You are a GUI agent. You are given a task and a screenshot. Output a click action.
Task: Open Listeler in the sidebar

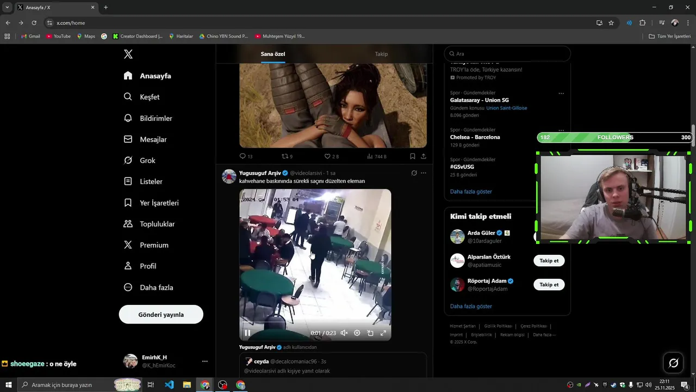pyautogui.click(x=143, y=181)
